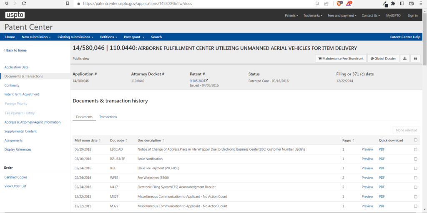Click the page's vertical scrollbar
The image size is (427, 213).
point(424,42)
